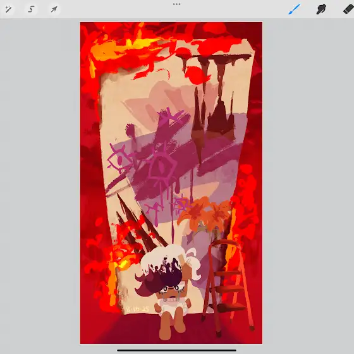Pick the Eraser tool
This screenshot has width=354, height=354.
[x=348, y=9]
